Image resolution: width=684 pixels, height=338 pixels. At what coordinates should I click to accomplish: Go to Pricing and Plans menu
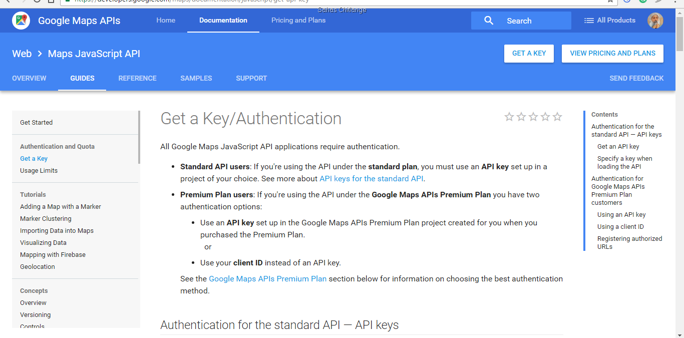click(x=298, y=21)
